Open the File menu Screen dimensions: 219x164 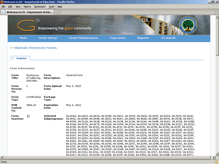(x=3, y=7)
